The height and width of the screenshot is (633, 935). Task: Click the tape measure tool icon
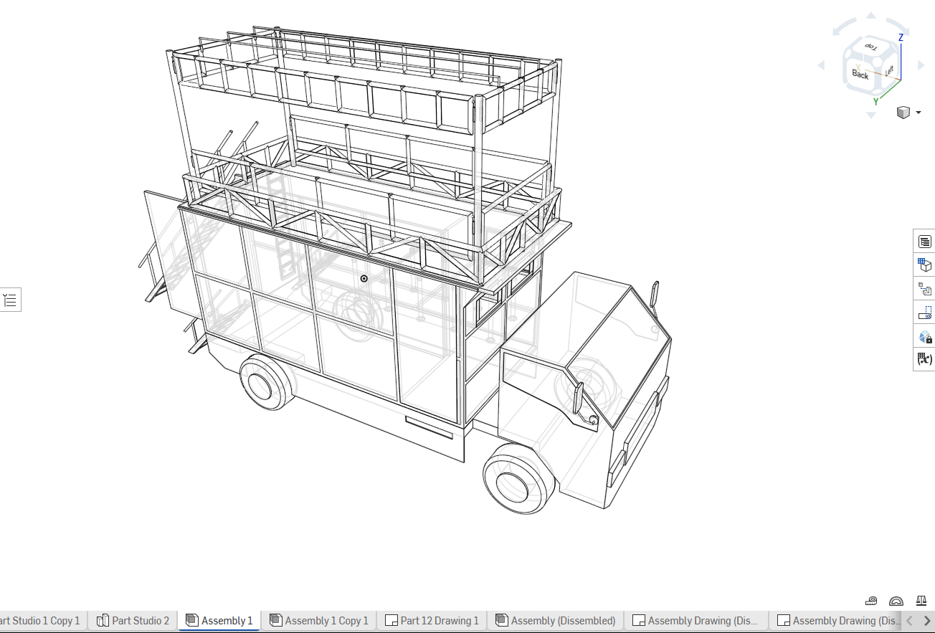871,601
